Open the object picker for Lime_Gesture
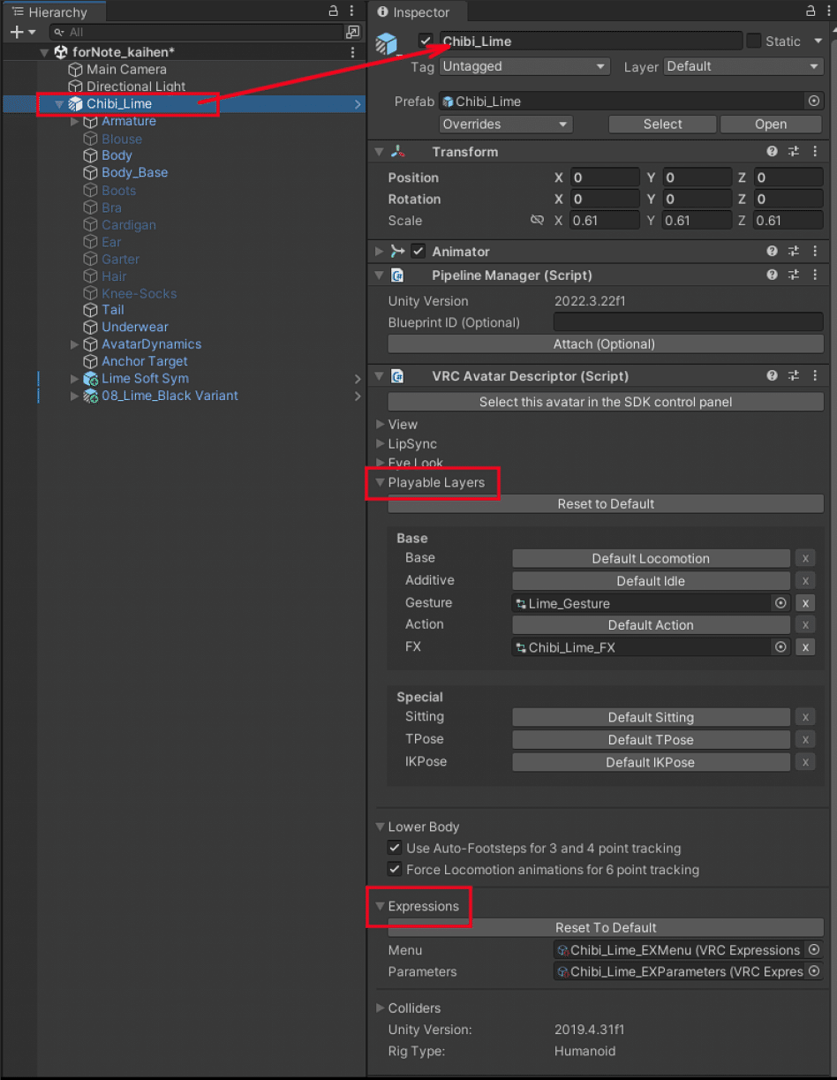The height and width of the screenshot is (1080, 837). (780, 603)
